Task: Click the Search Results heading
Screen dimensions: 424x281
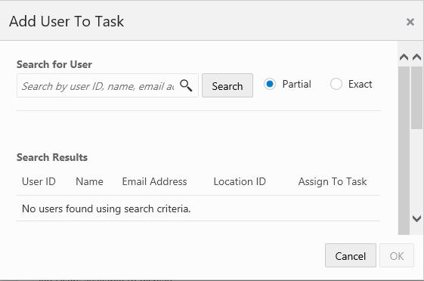Action: pos(52,157)
